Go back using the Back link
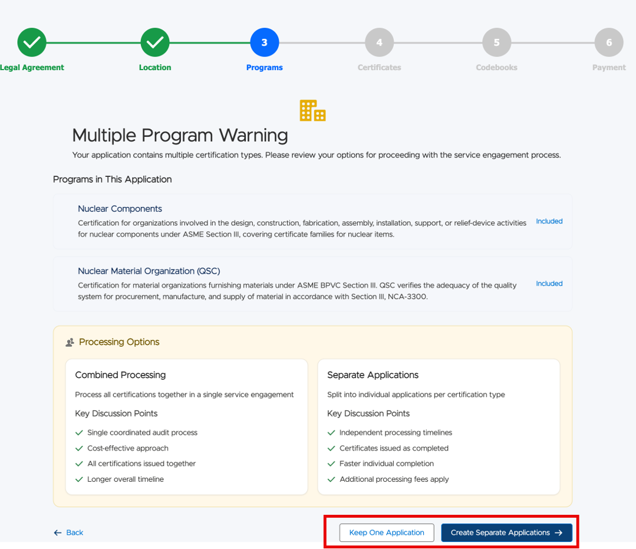 point(68,532)
